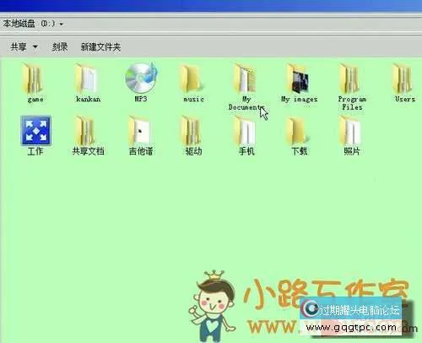The image size is (422, 343).
Task: Click the 共享 toolbar button
Action: (x=18, y=46)
